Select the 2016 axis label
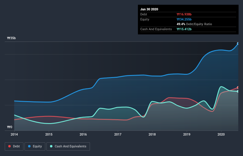Image resolution: width=243 pixels, height=156 pixels. 83,134
